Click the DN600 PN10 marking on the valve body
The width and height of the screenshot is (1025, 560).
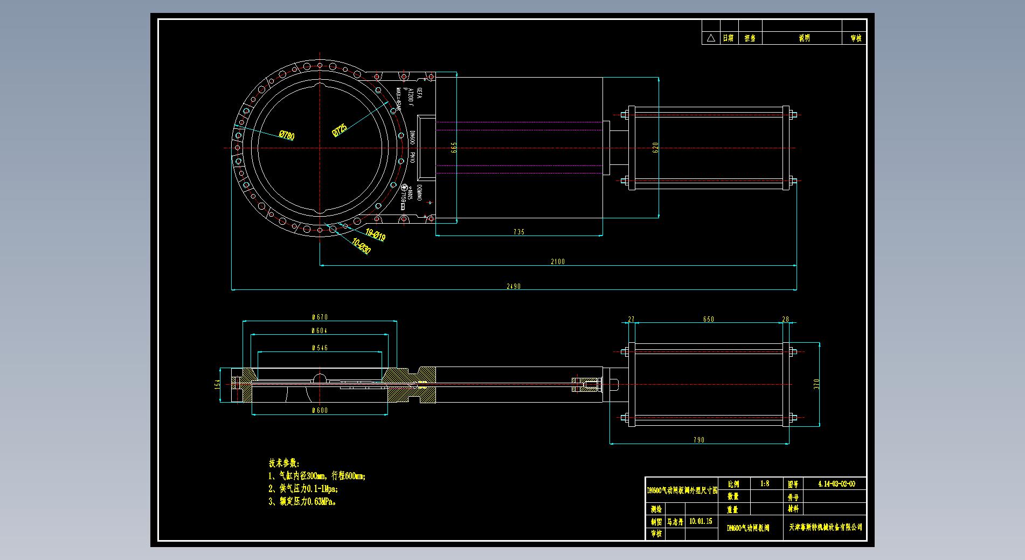click(x=412, y=147)
